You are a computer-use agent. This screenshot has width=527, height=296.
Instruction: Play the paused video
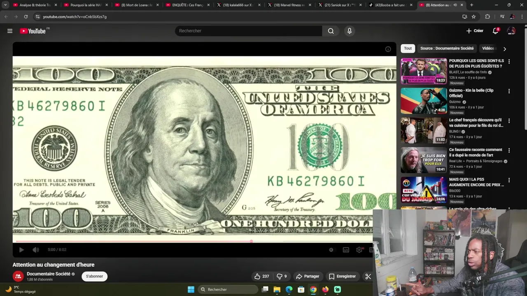(21, 250)
